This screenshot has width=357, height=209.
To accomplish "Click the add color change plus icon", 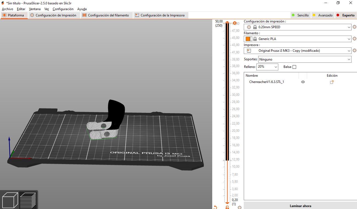I will point(234,23).
